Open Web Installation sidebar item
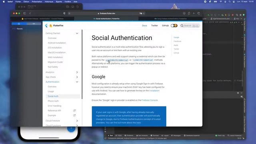 55,57
